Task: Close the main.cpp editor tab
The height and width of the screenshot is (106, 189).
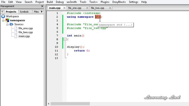Action: click(64, 8)
